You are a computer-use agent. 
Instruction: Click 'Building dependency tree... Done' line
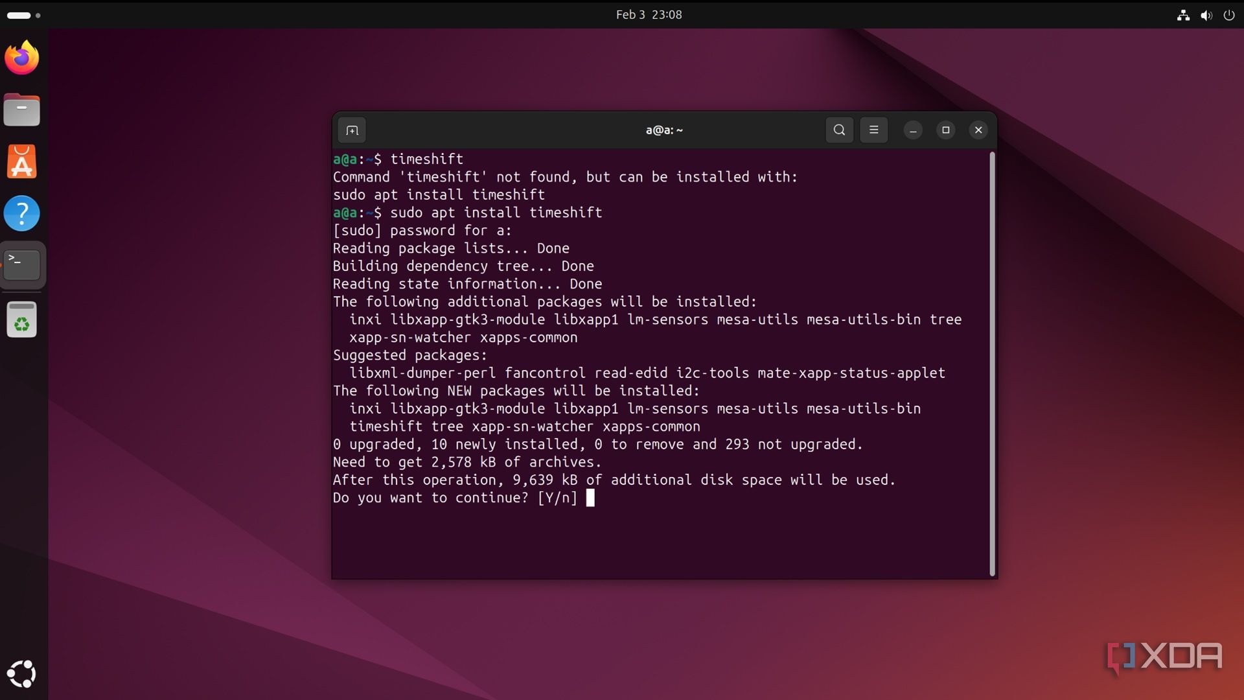click(x=463, y=266)
